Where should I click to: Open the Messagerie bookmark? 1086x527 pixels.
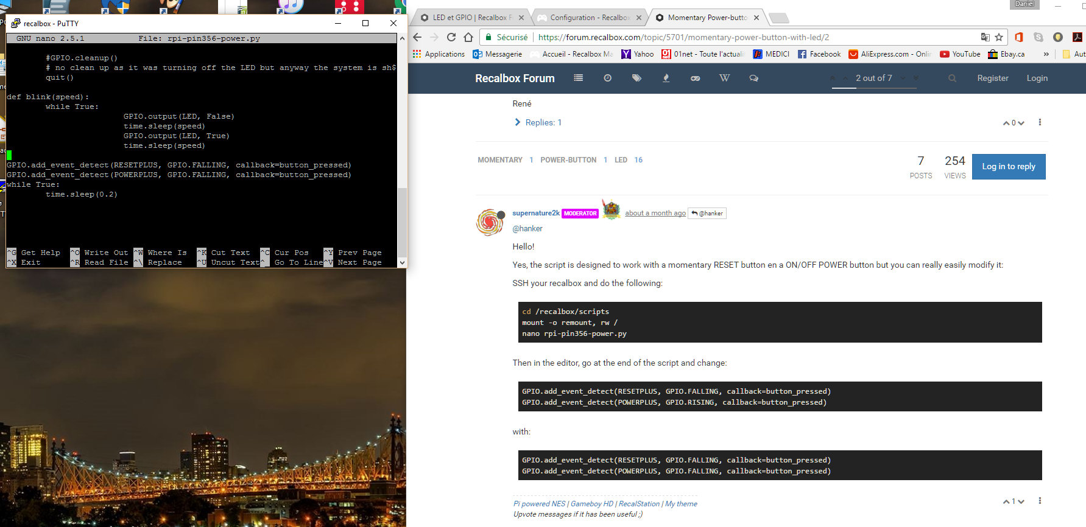(498, 54)
